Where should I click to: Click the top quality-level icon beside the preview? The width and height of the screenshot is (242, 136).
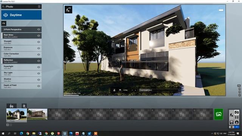point(239,86)
